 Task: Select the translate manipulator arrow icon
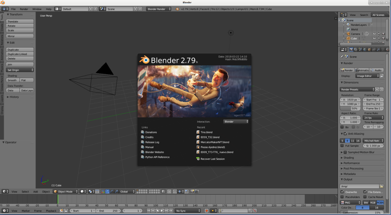click(107, 191)
